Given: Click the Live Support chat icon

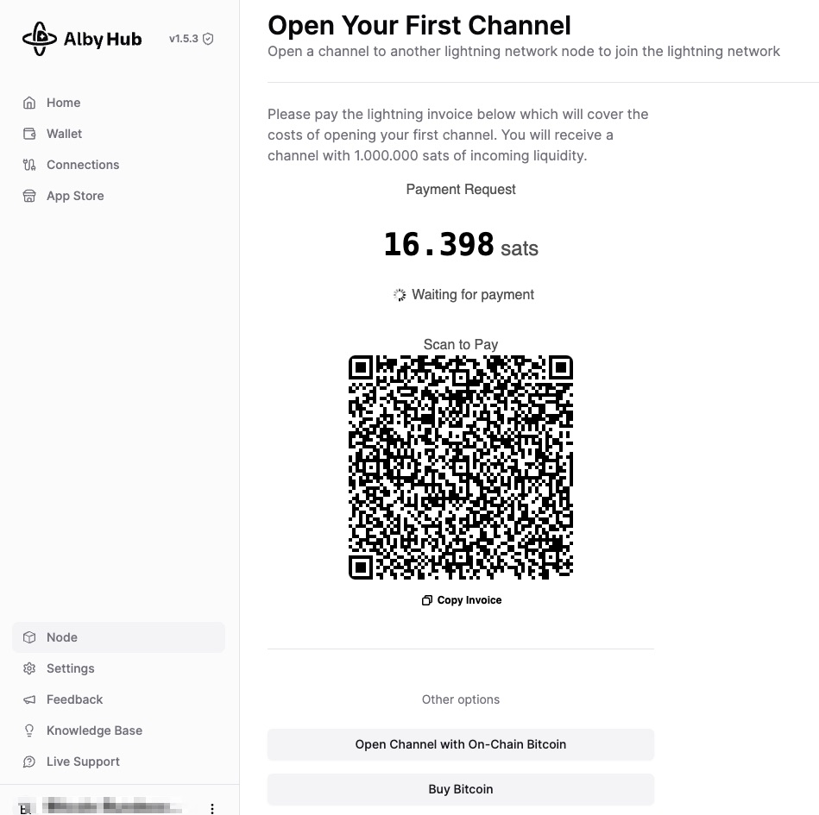Looking at the screenshot, I should (x=29, y=762).
